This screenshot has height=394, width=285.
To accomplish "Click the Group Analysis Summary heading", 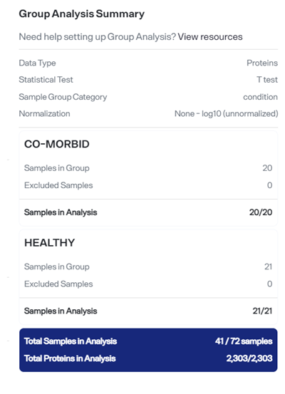I will click(82, 14).
